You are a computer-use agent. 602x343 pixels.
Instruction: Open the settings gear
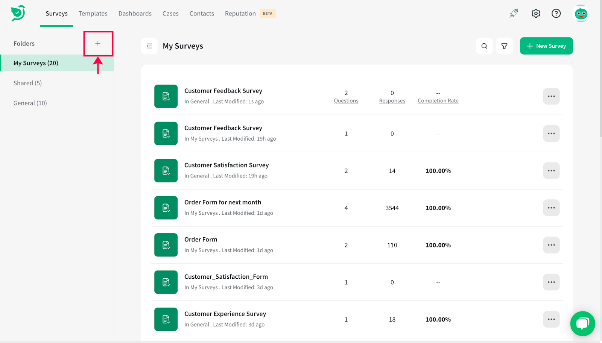coord(536,13)
